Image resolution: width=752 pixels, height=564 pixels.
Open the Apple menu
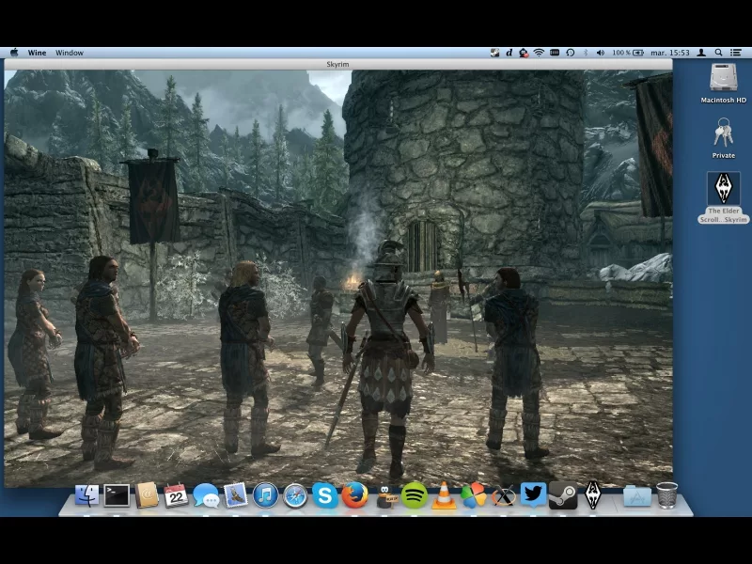[13, 53]
